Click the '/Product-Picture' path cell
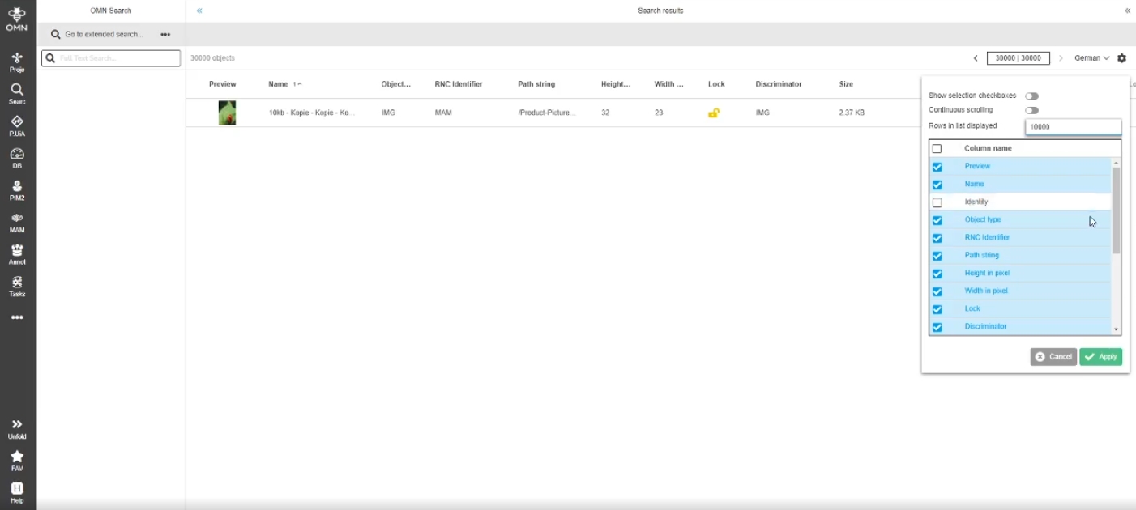The height and width of the screenshot is (510, 1136). click(546, 113)
